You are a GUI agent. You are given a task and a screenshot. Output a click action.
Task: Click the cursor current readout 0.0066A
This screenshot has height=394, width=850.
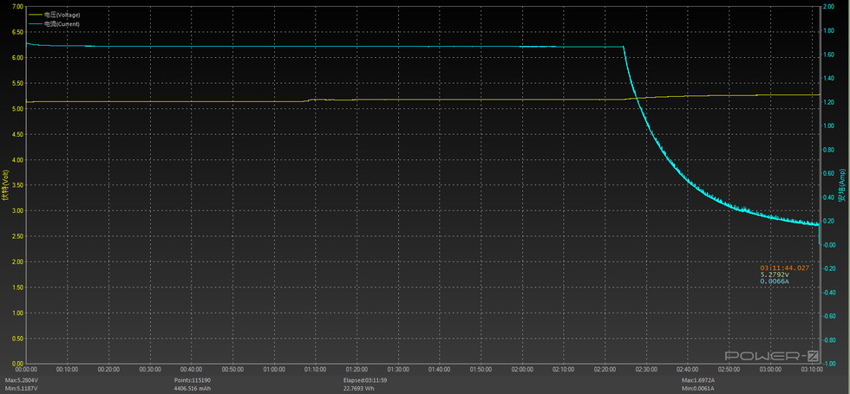pyautogui.click(x=775, y=281)
